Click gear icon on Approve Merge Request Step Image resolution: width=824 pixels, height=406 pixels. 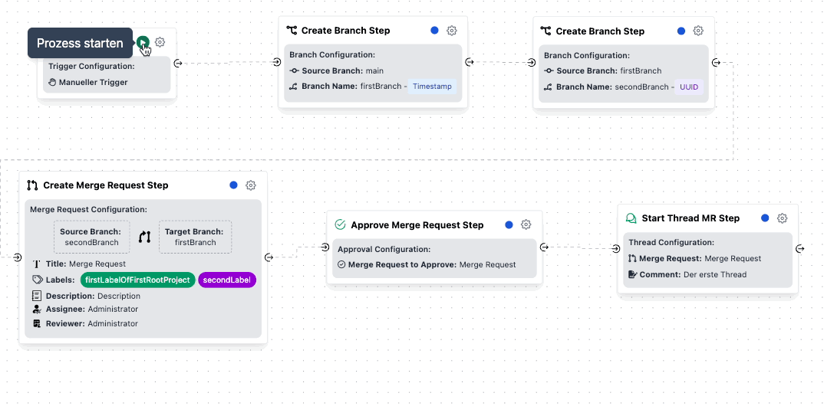(526, 224)
